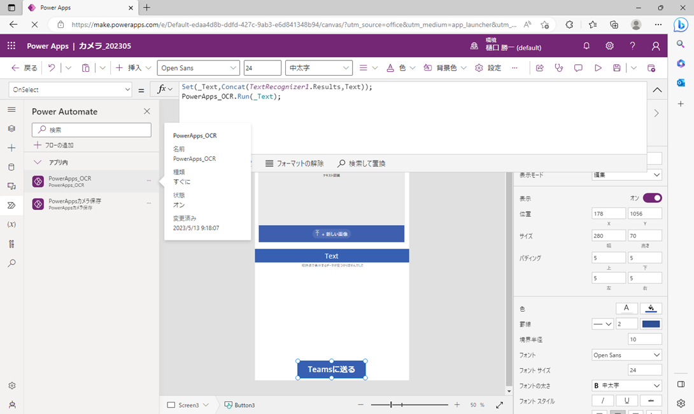The image size is (694, 414).
Task: Close the Power Automate panel
Action: (x=147, y=111)
